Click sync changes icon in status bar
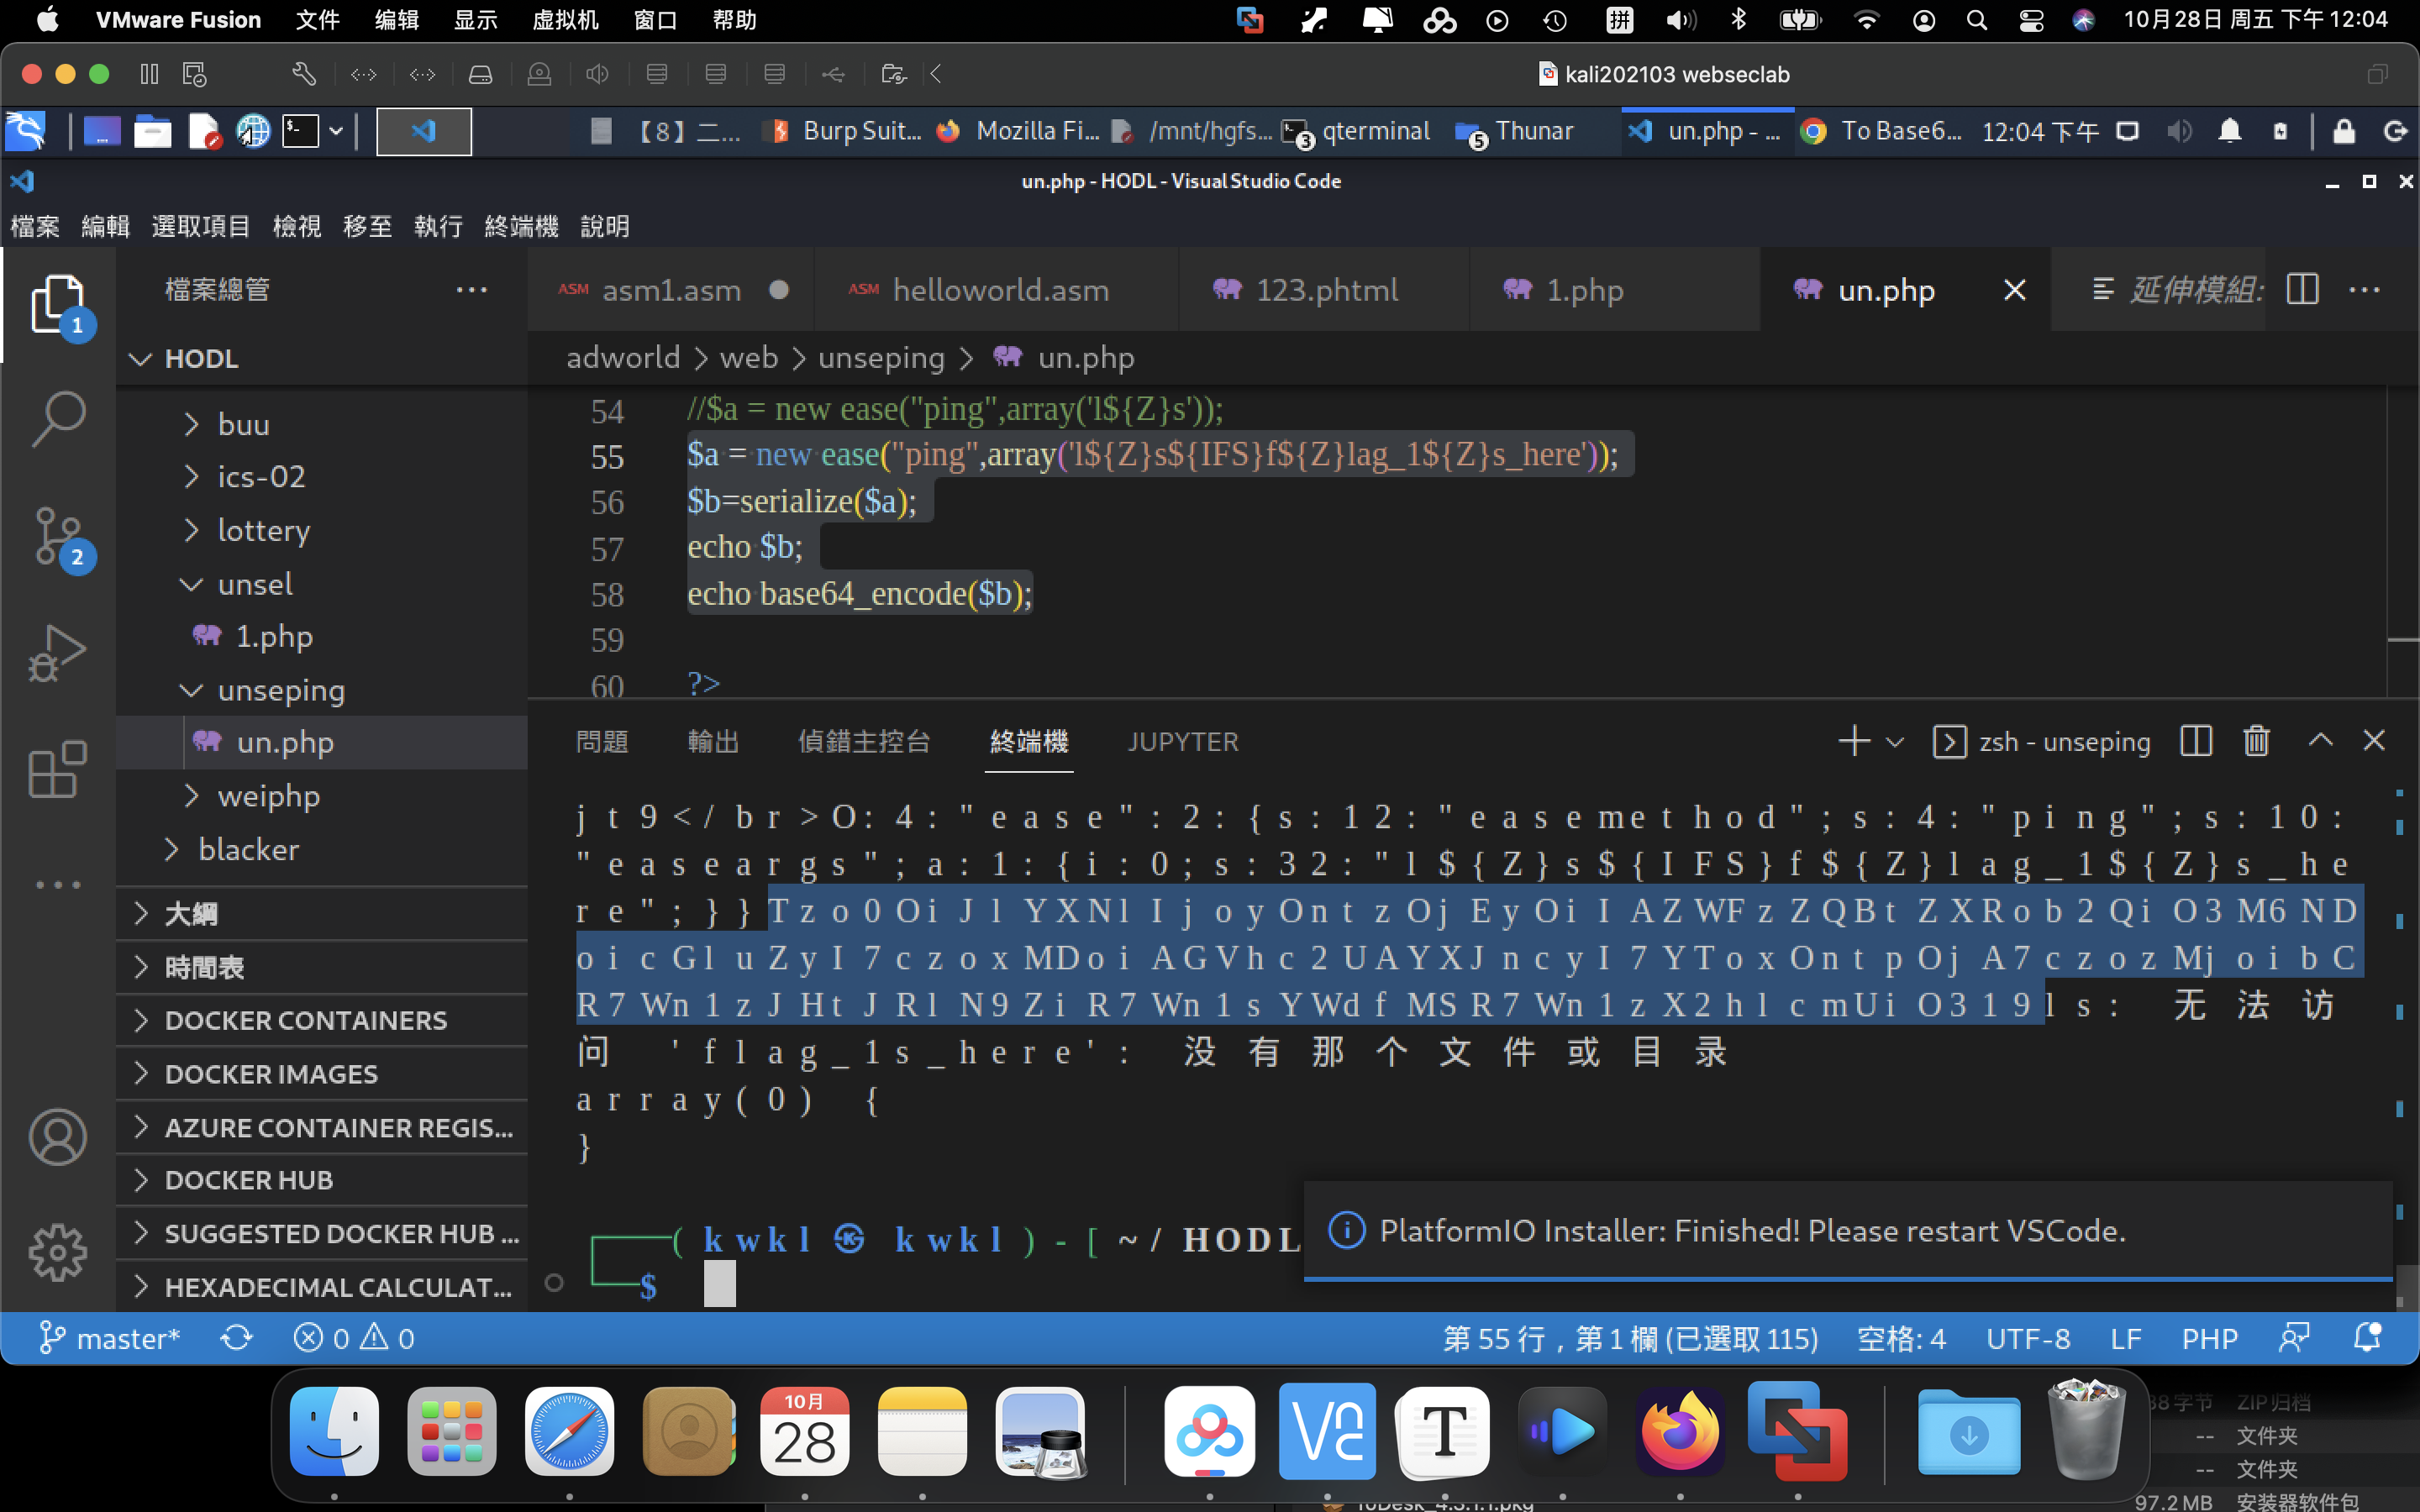The image size is (2420, 1512). tap(236, 1338)
